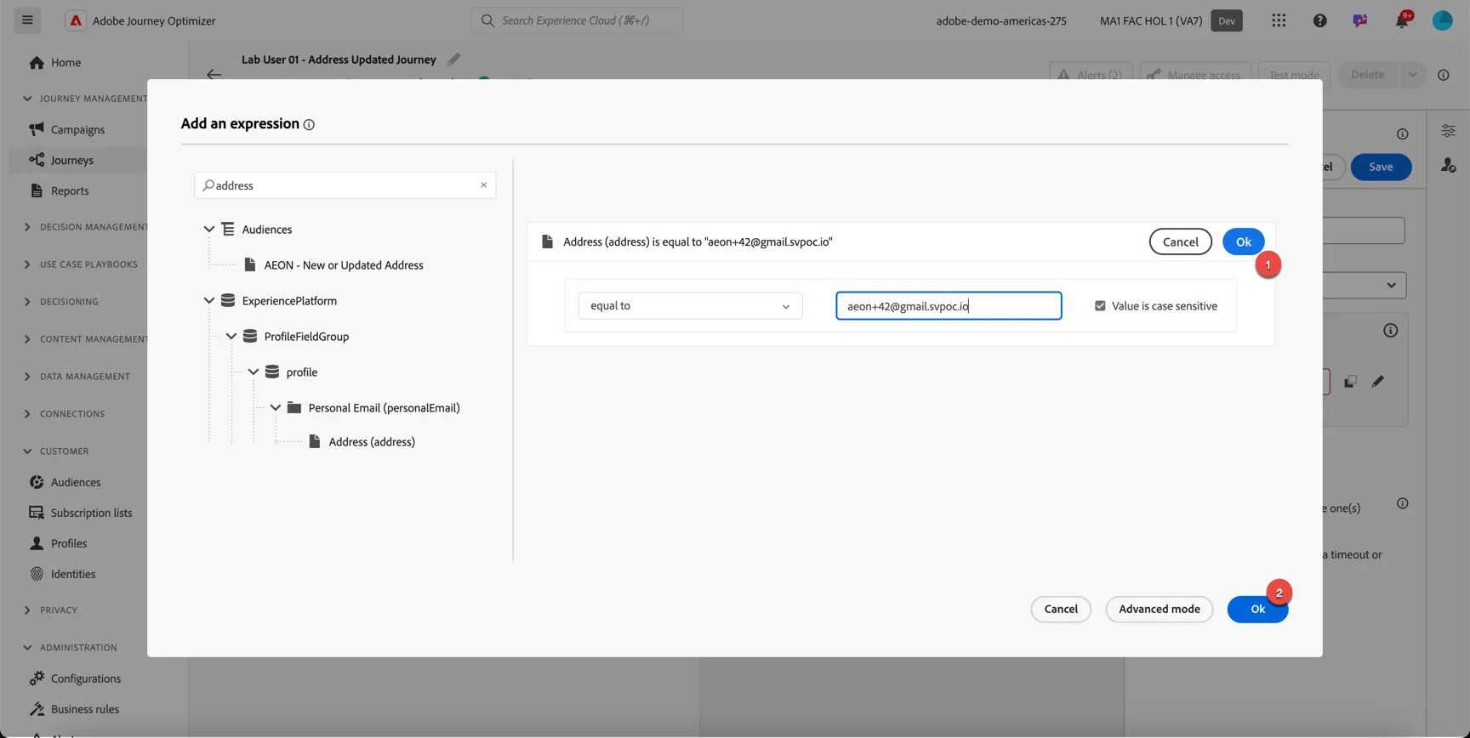Select Address (address) tree item

[x=372, y=442]
